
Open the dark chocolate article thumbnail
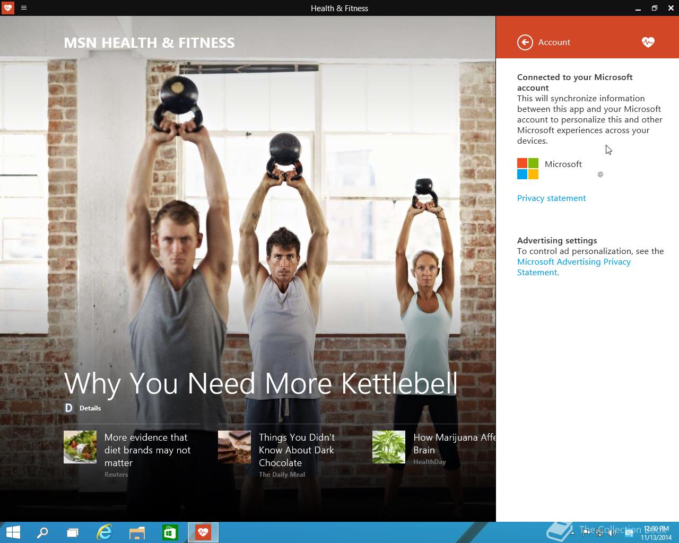click(234, 447)
